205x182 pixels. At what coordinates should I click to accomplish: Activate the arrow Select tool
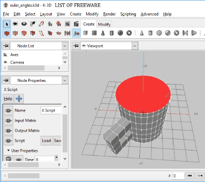[x=7, y=24]
